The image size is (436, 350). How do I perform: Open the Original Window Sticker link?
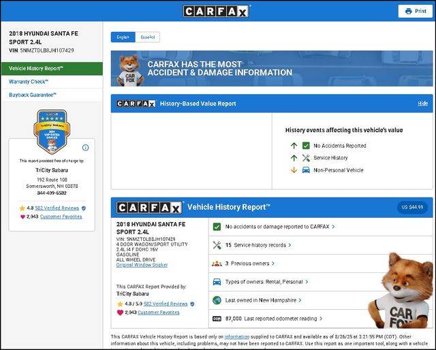pyautogui.click(x=142, y=265)
